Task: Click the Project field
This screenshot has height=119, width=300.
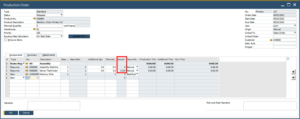Action: tap(285, 47)
